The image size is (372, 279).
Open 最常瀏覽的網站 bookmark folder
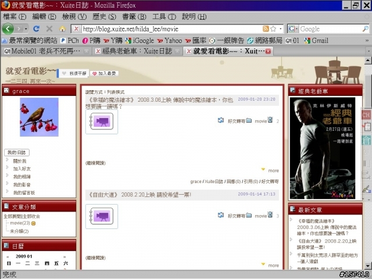[x=30, y=41]
